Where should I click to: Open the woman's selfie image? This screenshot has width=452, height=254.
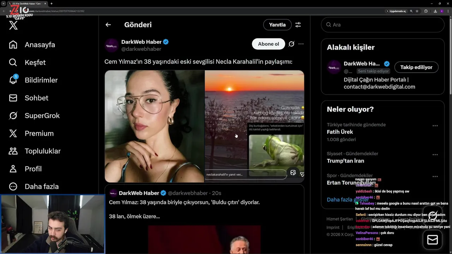click(x=154, y=126)
